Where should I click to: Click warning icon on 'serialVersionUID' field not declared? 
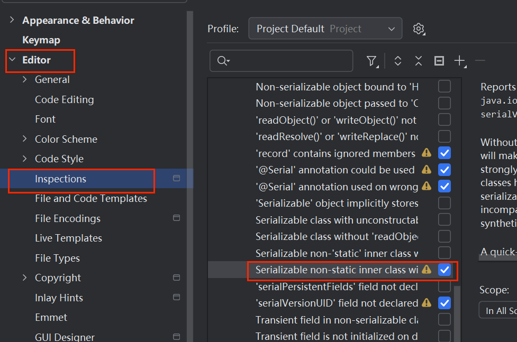coord(427,302)
